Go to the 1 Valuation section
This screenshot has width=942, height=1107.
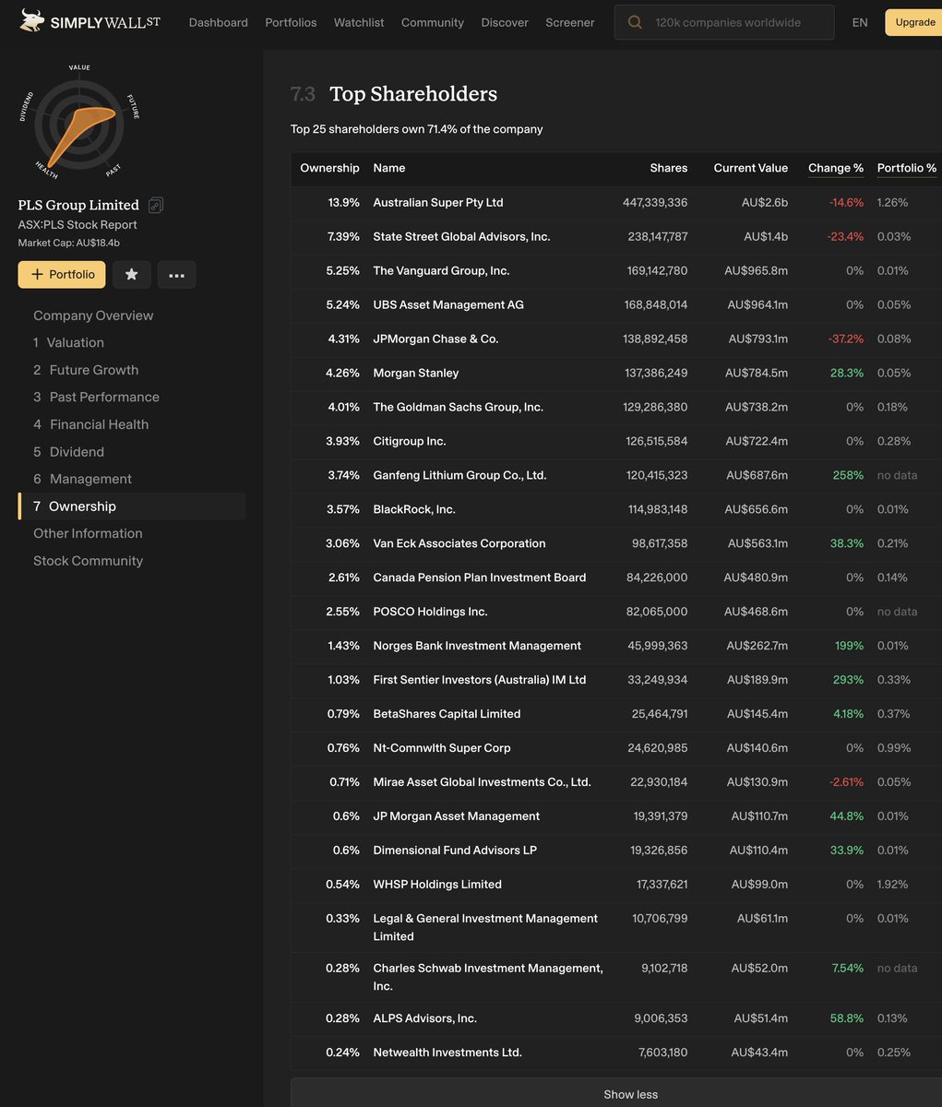(68, 342)
